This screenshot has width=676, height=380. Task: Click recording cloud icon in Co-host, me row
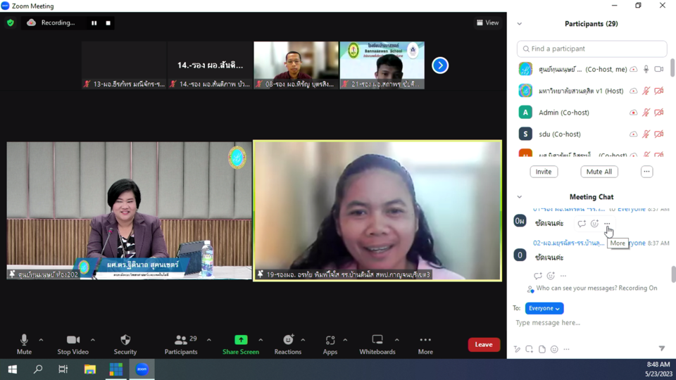(633, 70)
